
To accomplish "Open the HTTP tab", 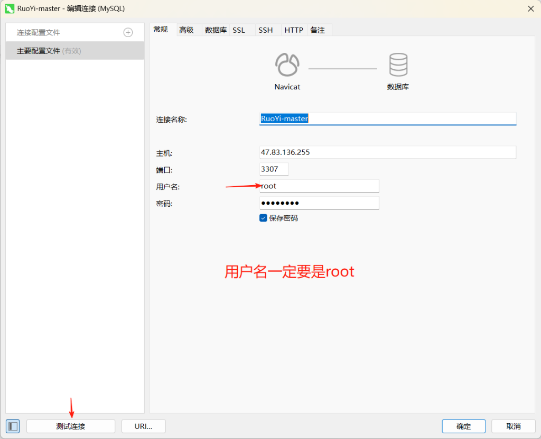I will tap(294, 30).
